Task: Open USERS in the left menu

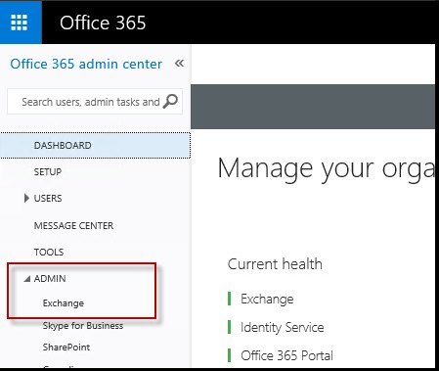Action: tap(48, 198)
